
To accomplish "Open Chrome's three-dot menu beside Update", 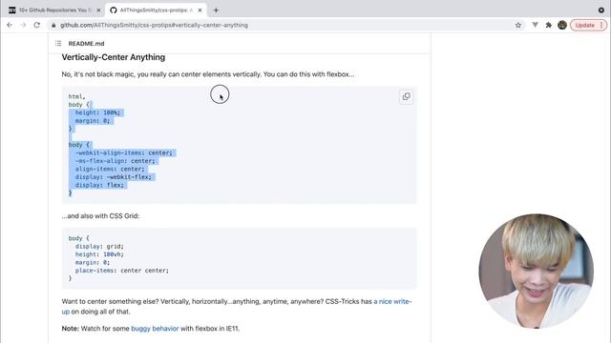I will (601, 25).
